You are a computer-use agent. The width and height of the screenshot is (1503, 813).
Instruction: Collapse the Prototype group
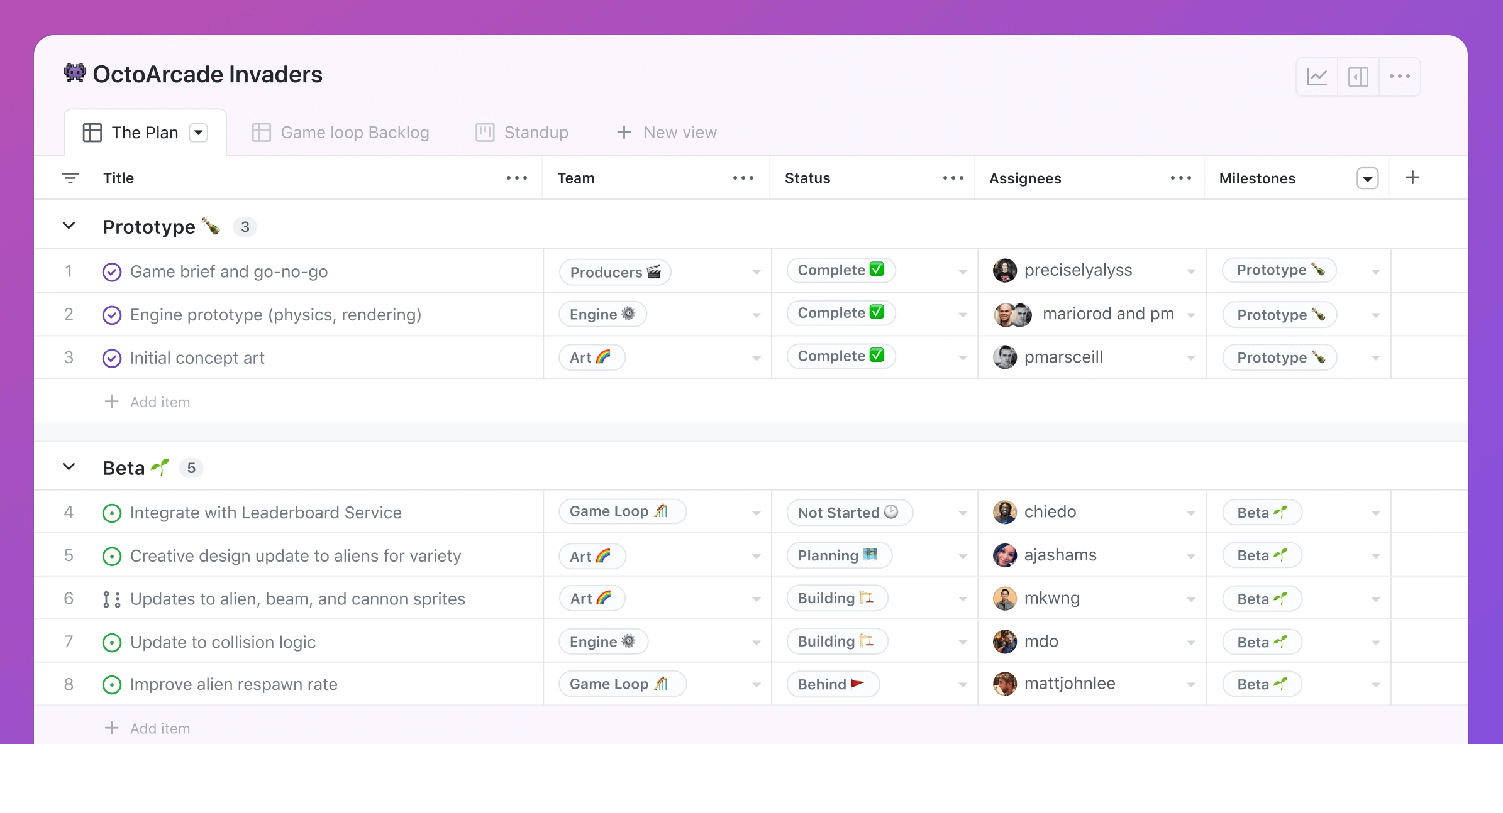(69, 226)
